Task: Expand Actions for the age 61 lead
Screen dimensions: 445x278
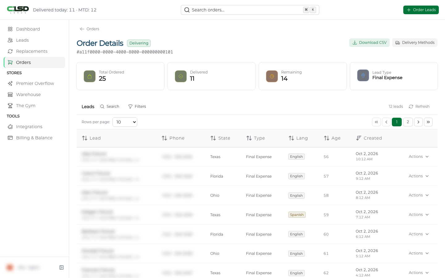Action: tap(419, 253)
